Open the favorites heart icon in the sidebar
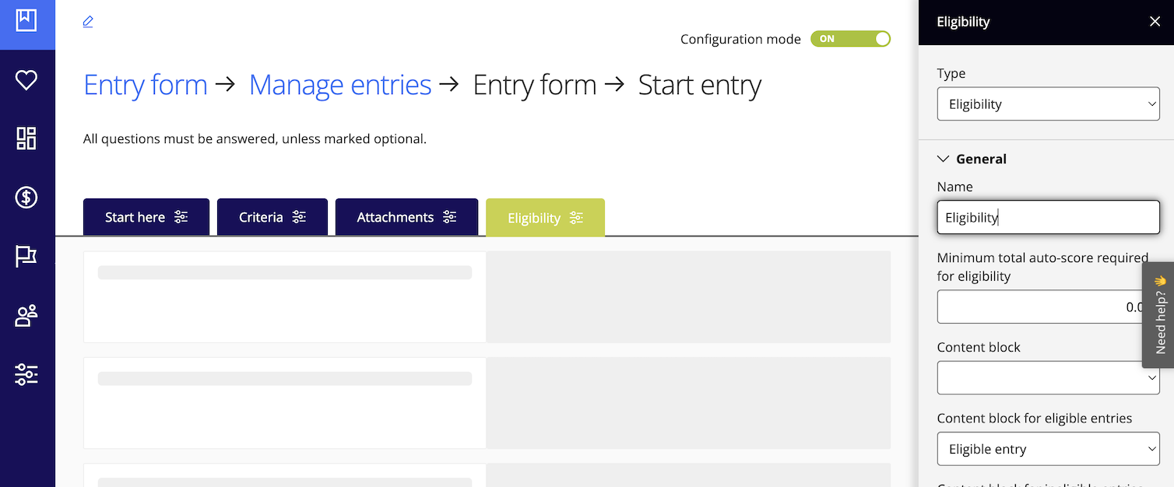1174x487 pixels. click(x=26, y=79)
